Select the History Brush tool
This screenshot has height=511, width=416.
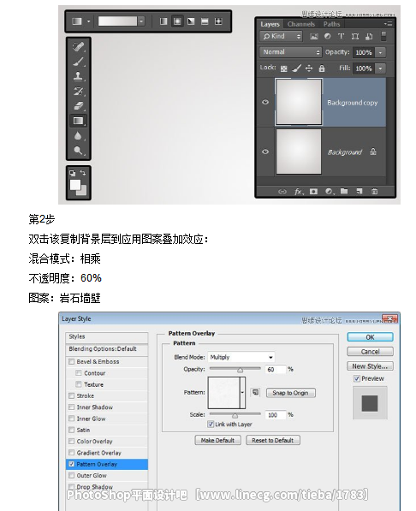(x=78, y=91)
